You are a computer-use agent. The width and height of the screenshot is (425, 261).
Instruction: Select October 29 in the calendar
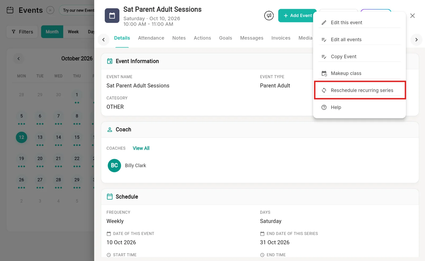click(77, 180)
